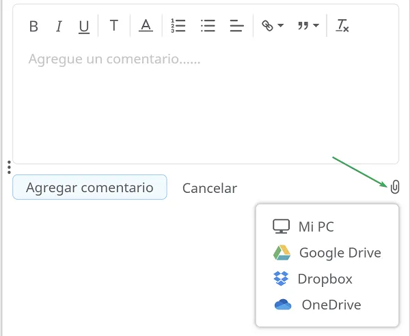Image resolution: width=410 pixels, height=336 pixels.
Task: Choose Google Drive from attachment menu
Action: pyautogui.click(x=327, y=253)
